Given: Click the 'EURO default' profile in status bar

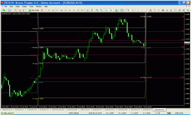Looking at the screenshot, I should coord(74,113).
